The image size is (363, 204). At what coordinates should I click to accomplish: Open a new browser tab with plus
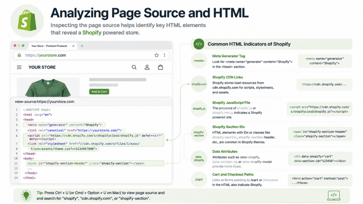(x=82, y=46)
